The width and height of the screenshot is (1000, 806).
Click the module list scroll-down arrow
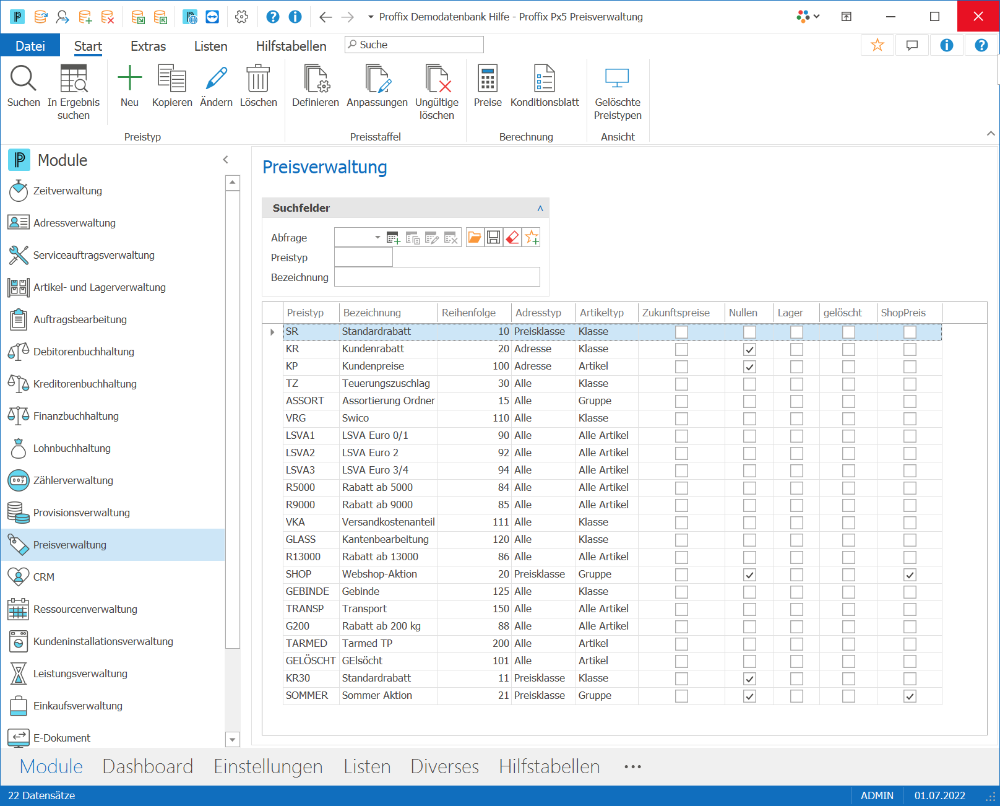click(233, 739)
